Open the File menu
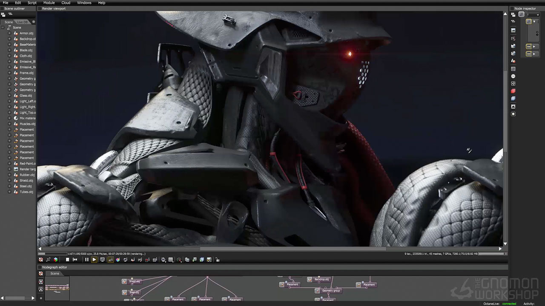The image size is (545, 306). 6,3
